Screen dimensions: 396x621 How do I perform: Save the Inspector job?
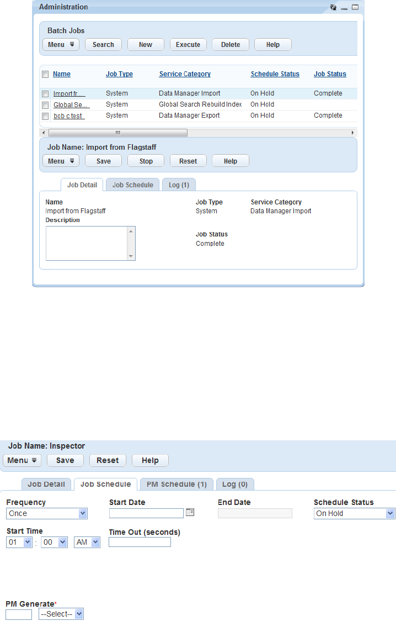(65, 460)
